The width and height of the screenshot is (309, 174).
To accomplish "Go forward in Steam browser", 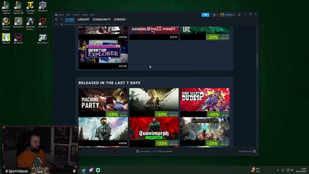I will pyautogui.click(x=61, y=19).
